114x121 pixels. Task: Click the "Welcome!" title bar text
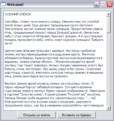click(15, 4)
